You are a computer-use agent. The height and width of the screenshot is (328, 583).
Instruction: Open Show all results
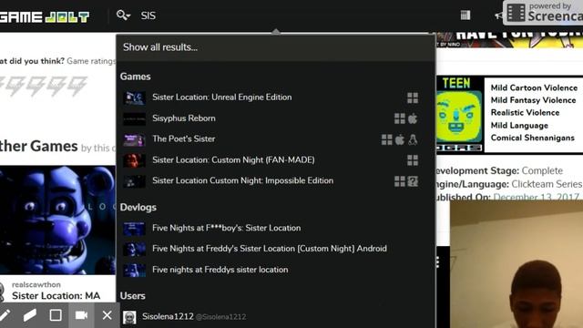(275, 47)
